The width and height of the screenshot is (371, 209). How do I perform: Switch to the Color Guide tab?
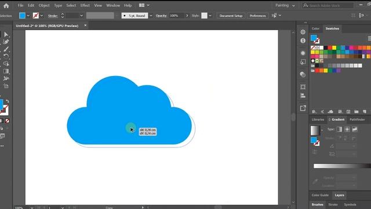point(320,195)
